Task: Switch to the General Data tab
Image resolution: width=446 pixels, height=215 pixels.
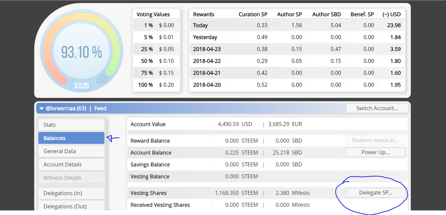Action: (x=71, y=151)
